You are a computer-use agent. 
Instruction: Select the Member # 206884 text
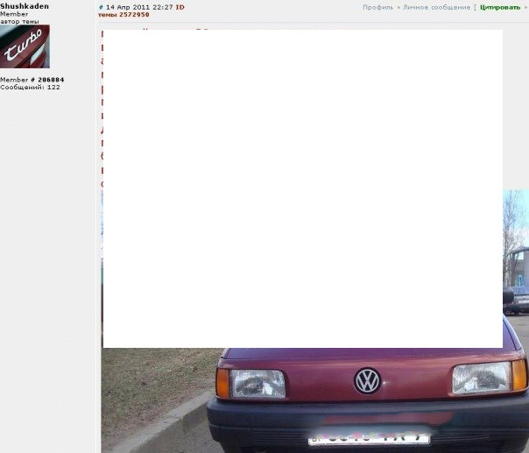32,80
